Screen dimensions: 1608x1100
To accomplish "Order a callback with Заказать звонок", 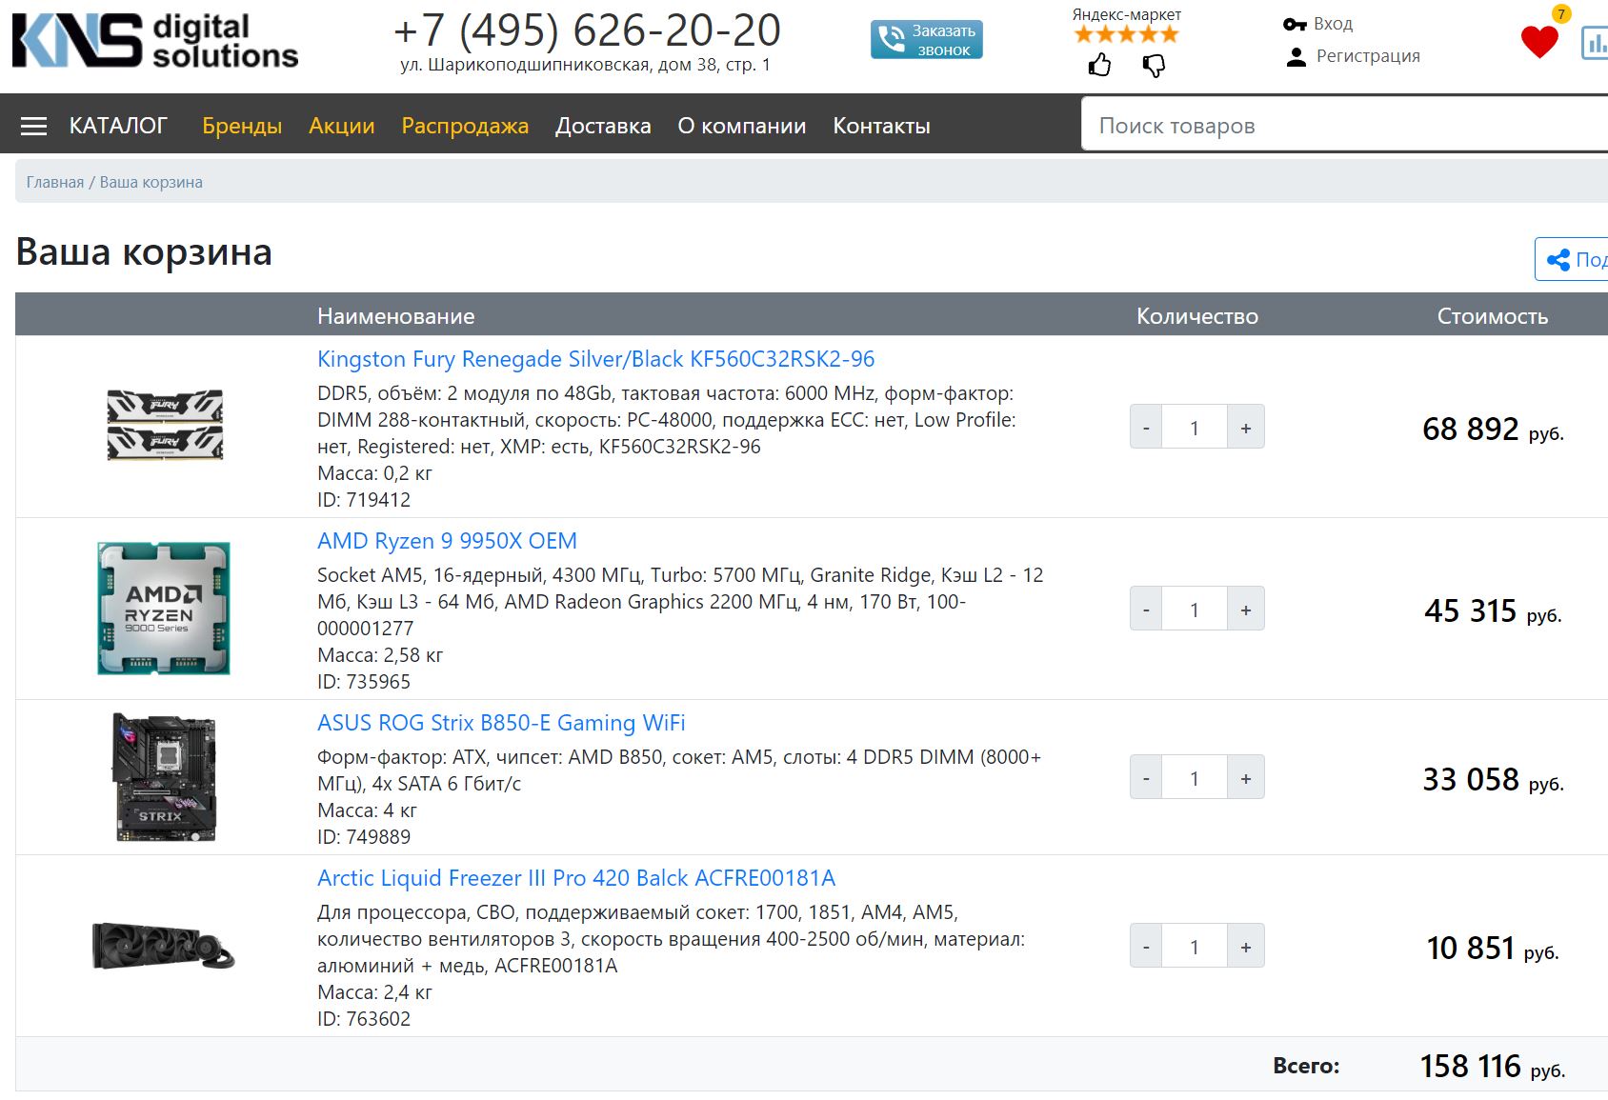I will pos(927,40).
